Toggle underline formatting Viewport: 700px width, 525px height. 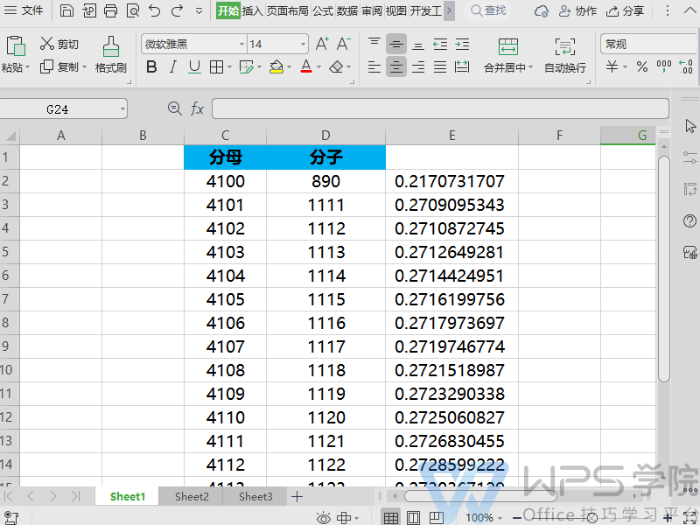(194, 67)
